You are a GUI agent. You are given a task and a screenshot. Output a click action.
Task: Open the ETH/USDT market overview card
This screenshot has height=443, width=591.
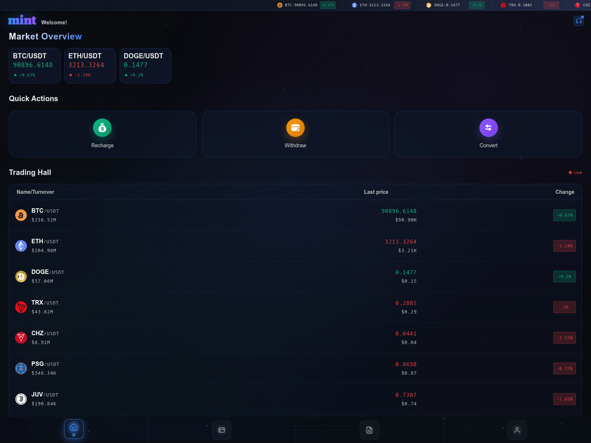[90, 66]
